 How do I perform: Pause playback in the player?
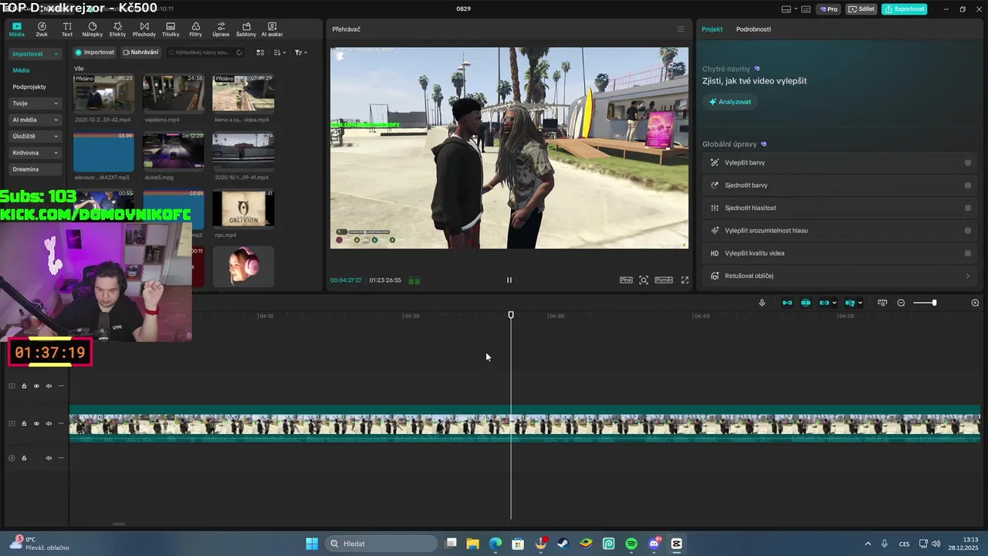point(509,280)
